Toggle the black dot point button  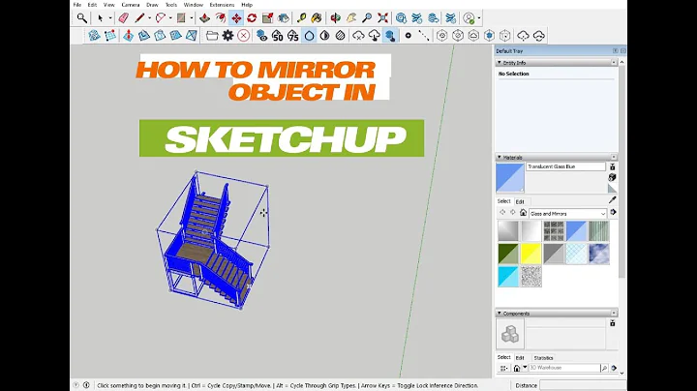(409, 36)
